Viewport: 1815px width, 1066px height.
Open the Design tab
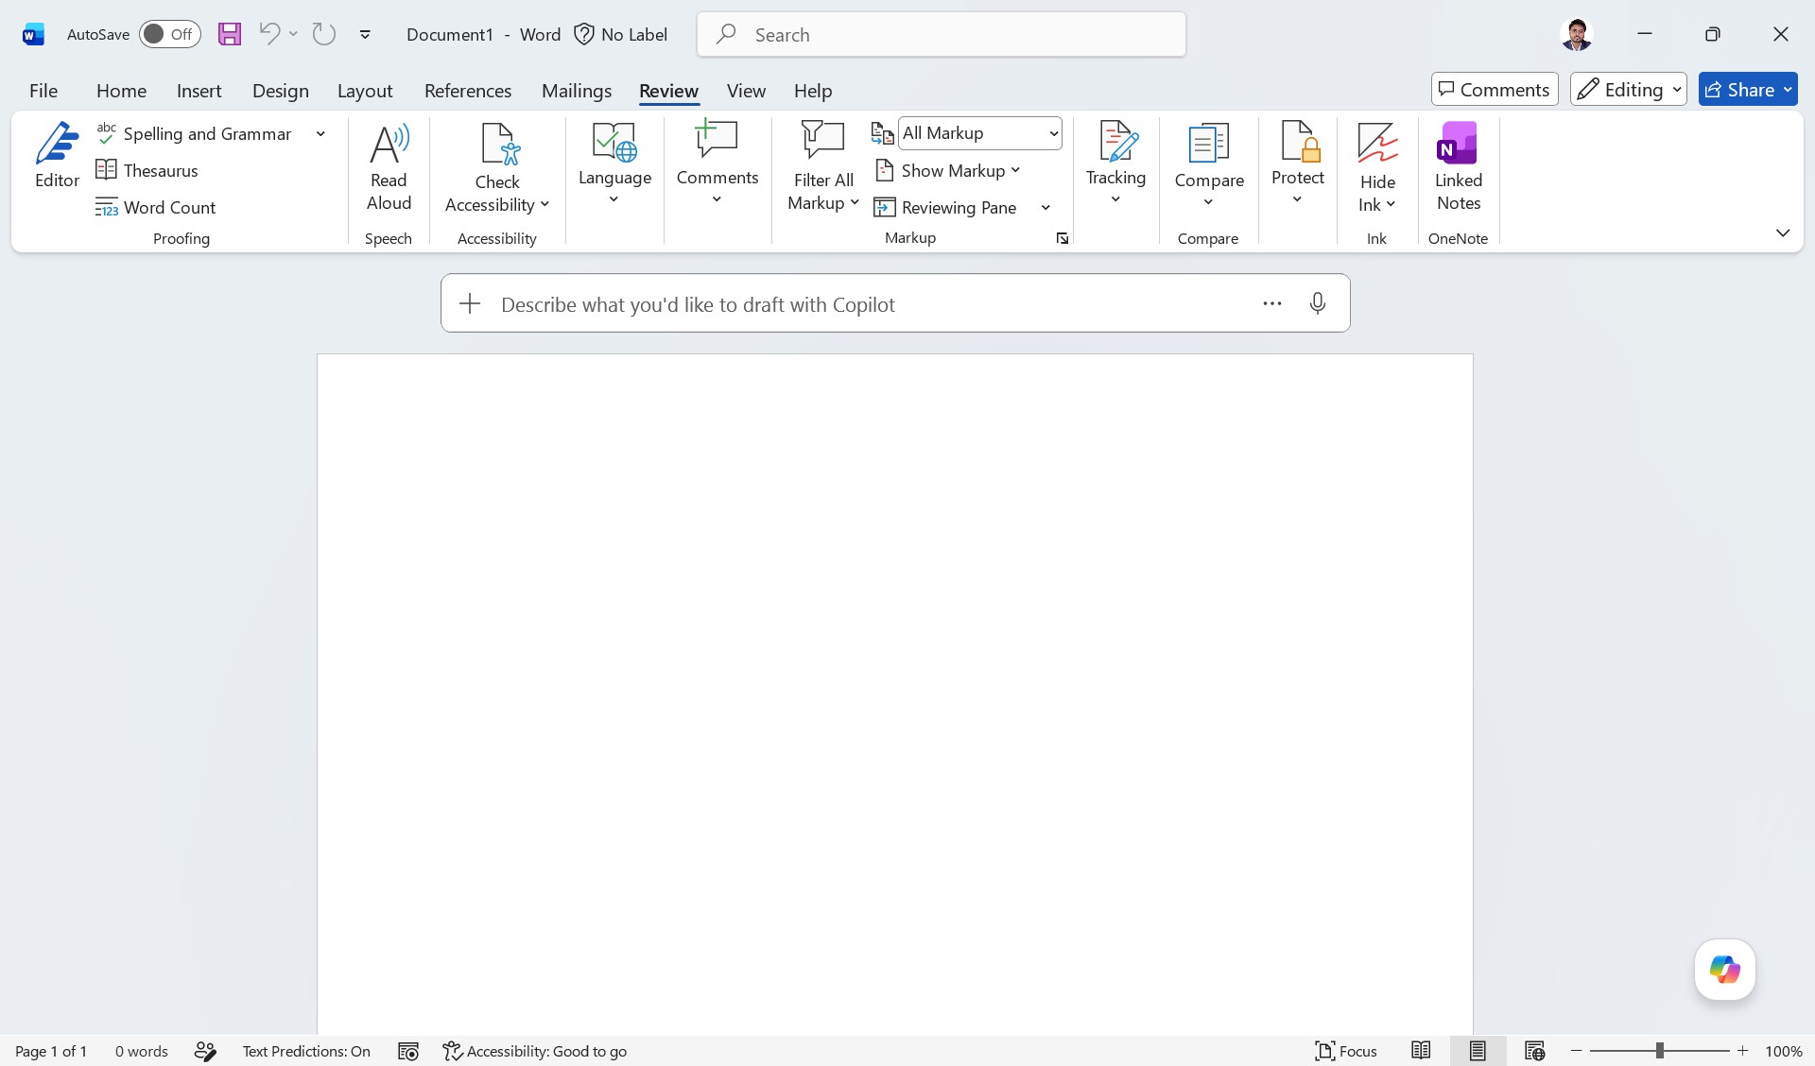[x=280, y=90]
